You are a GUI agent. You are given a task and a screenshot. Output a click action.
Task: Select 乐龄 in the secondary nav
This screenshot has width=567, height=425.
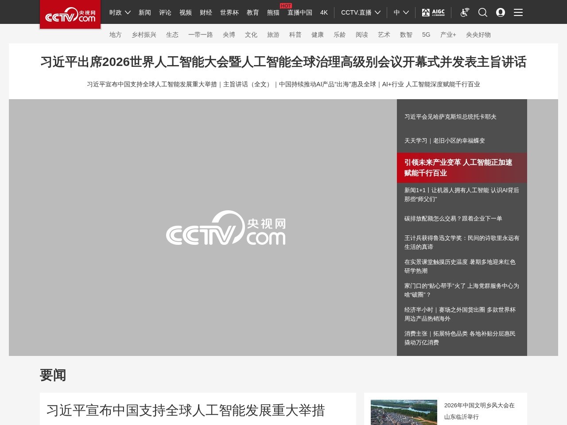pos(340,35)
